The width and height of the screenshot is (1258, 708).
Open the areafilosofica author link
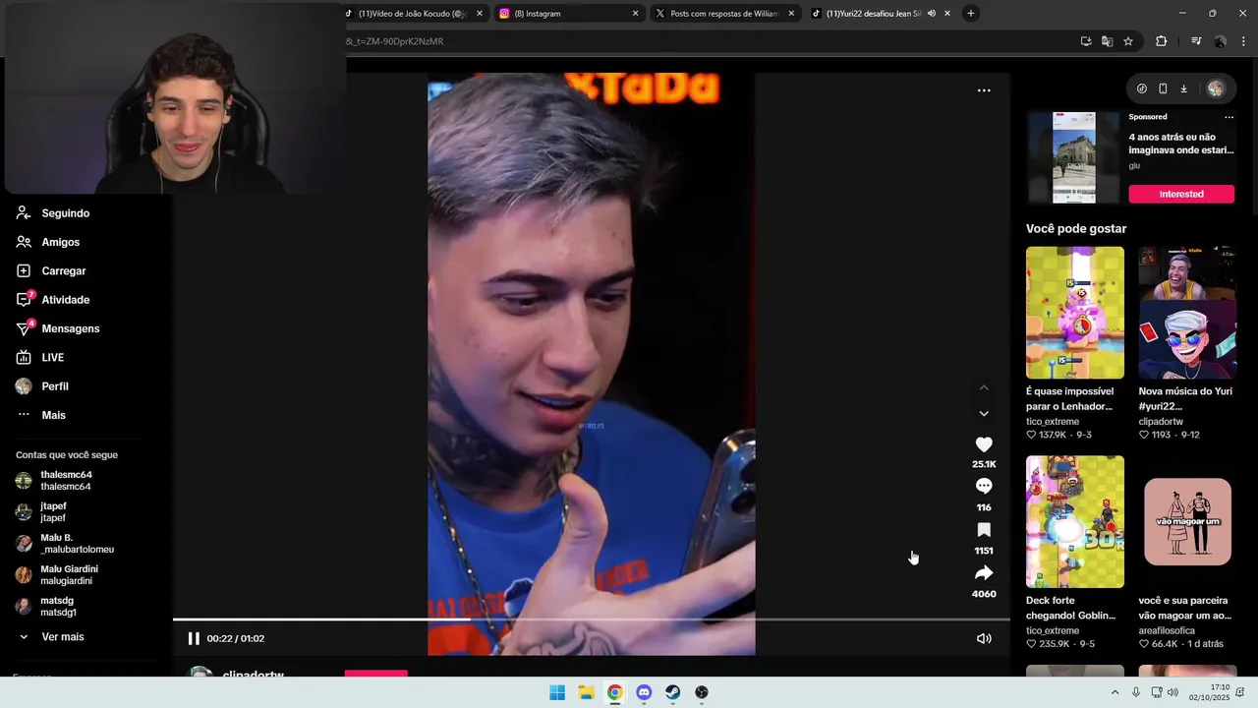coord(1167,630)
